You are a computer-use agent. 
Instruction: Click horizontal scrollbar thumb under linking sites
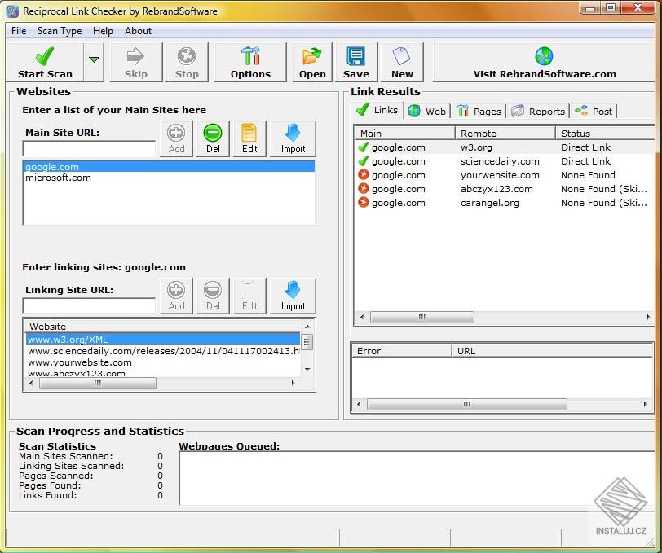tap(98, 383)
